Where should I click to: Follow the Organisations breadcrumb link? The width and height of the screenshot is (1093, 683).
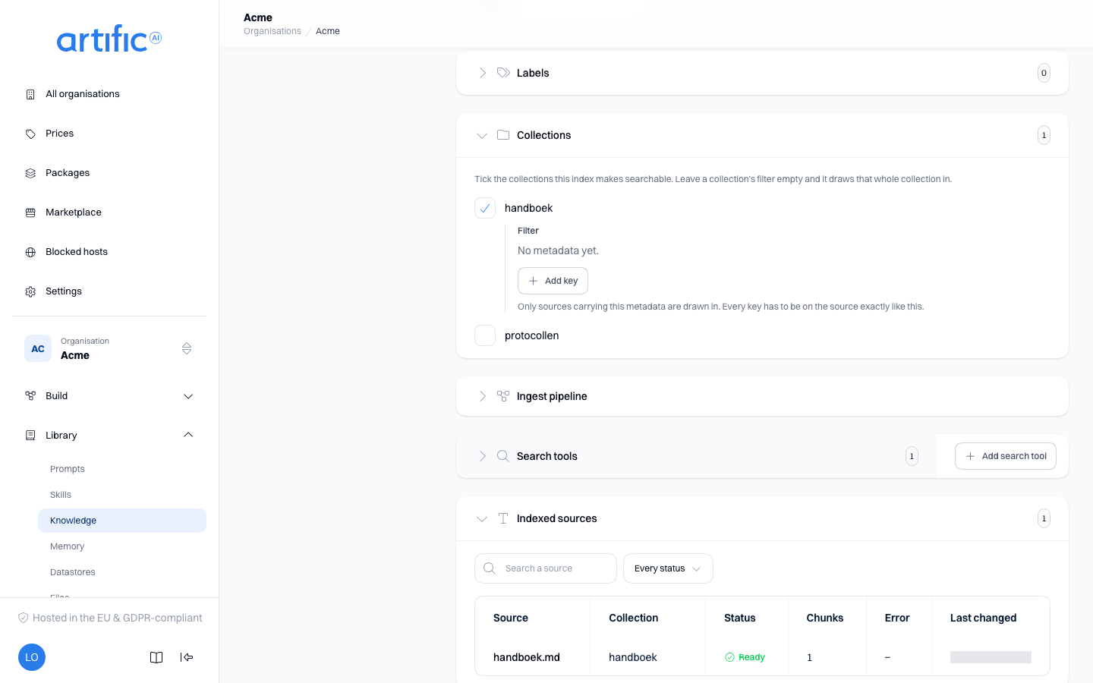coord(272,31)
